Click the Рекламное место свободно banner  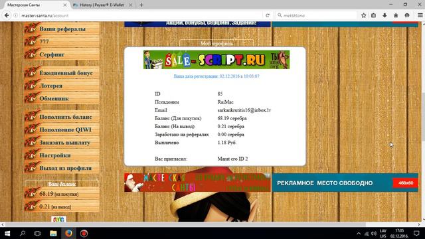pyautogui.click(x=345, y=183)
